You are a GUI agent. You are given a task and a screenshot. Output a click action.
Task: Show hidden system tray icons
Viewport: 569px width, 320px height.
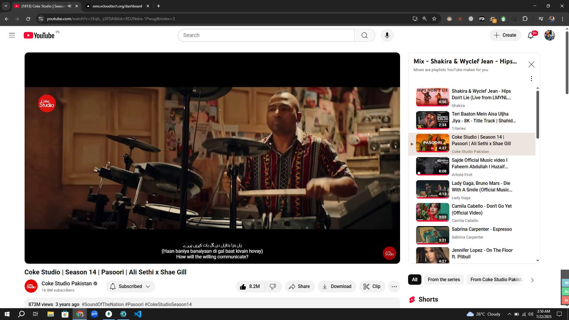509,314
